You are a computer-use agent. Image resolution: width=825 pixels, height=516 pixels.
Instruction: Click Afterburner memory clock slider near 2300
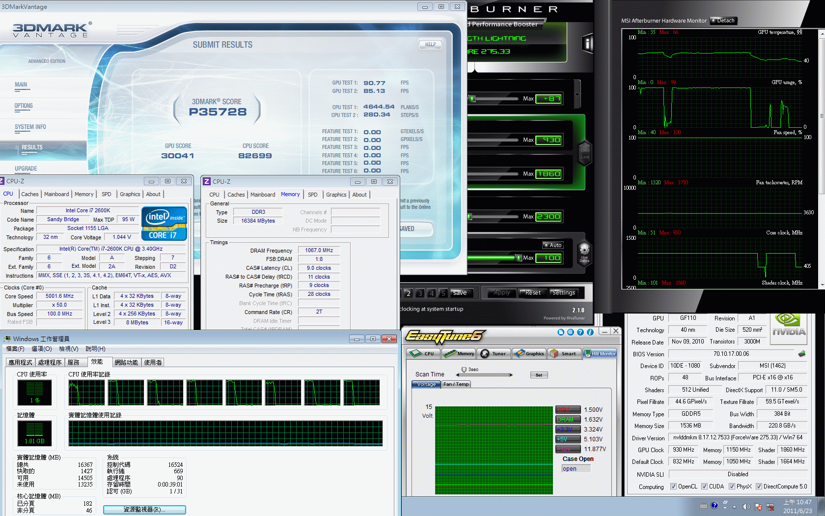click(x=470, y=216)
